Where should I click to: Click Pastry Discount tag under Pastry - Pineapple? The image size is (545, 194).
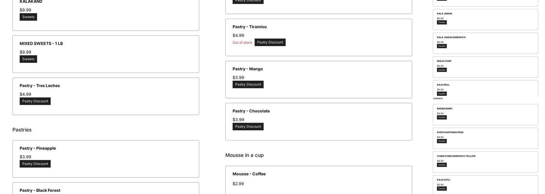[35, 164]
